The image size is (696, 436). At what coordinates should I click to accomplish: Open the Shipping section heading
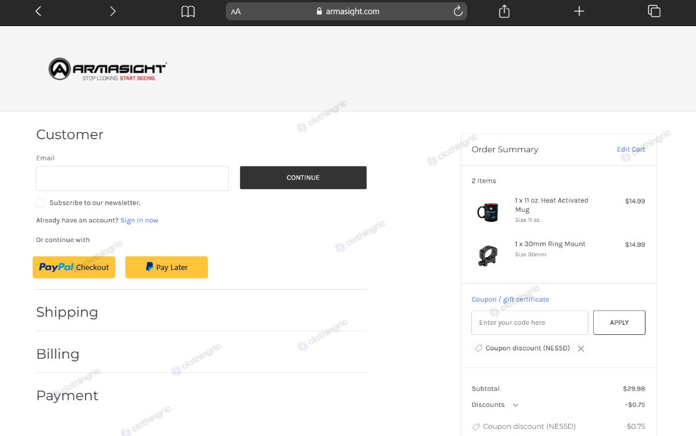click(67, 312)
